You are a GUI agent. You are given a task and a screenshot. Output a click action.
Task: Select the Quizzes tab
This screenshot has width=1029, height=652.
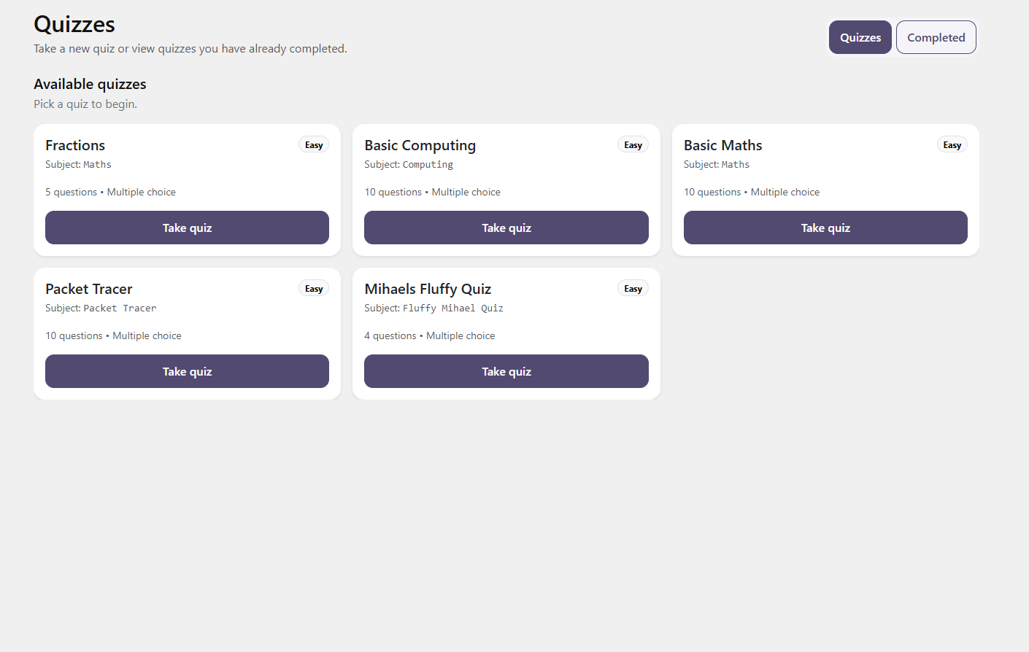click(x=860, y=37)
